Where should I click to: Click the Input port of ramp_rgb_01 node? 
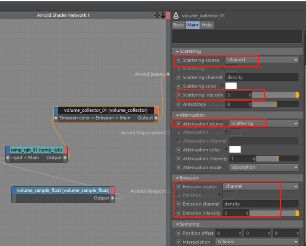[8, 158]
